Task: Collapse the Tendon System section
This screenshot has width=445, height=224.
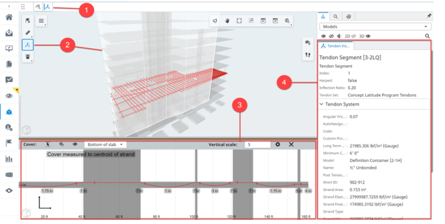Action: tap(322, 104)
